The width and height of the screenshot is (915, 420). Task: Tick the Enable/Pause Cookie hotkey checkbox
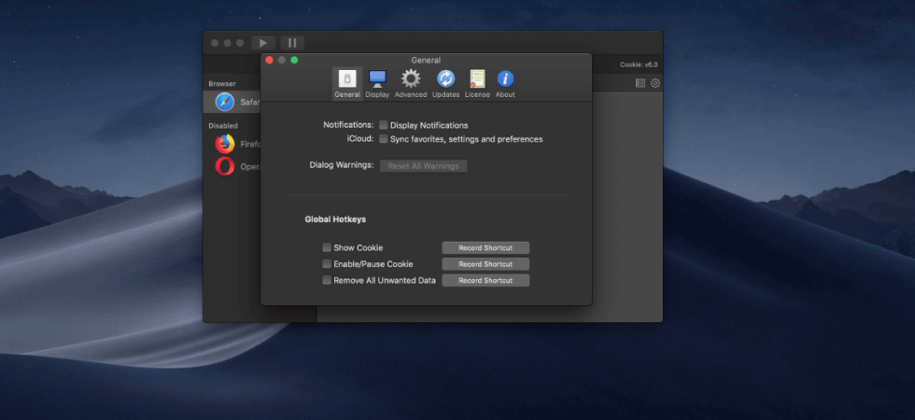[x=327, y=263]
